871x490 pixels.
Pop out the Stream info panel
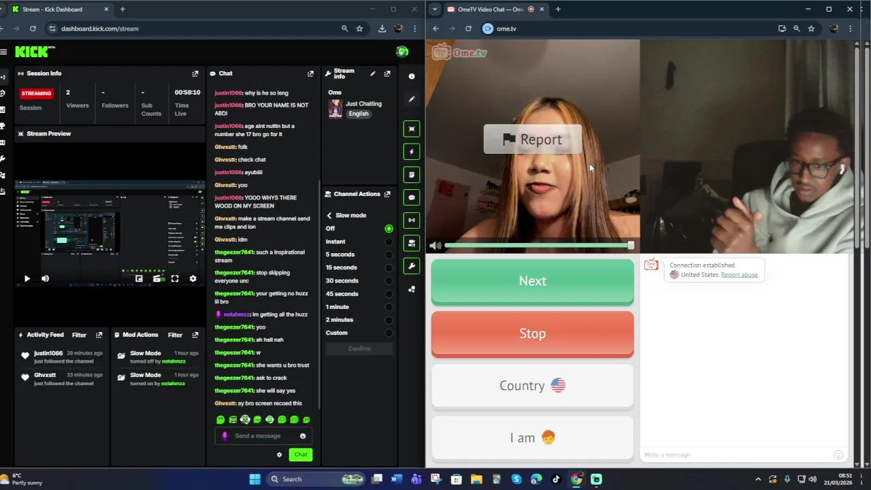pos(387,73)
